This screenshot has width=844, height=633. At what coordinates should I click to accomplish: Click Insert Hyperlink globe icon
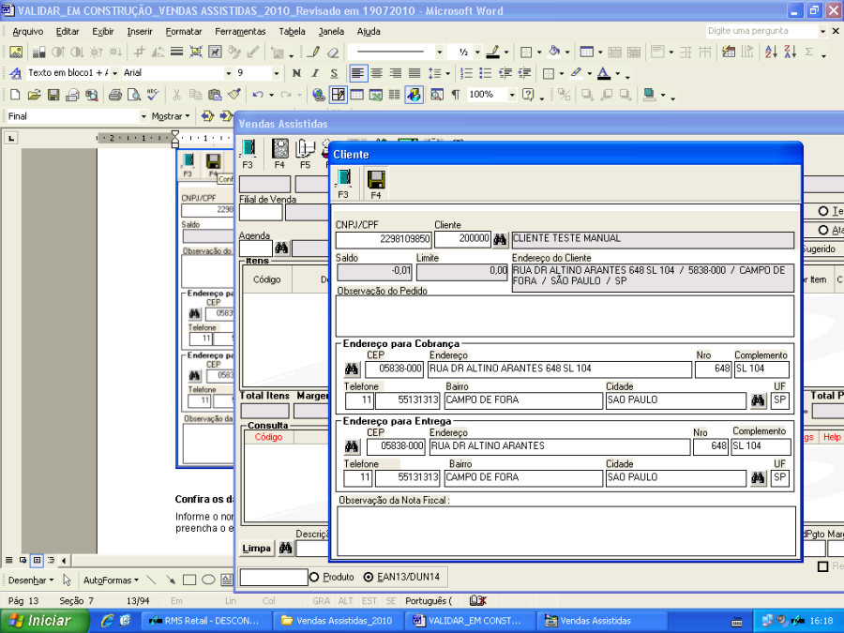click(x=319, y=96)
